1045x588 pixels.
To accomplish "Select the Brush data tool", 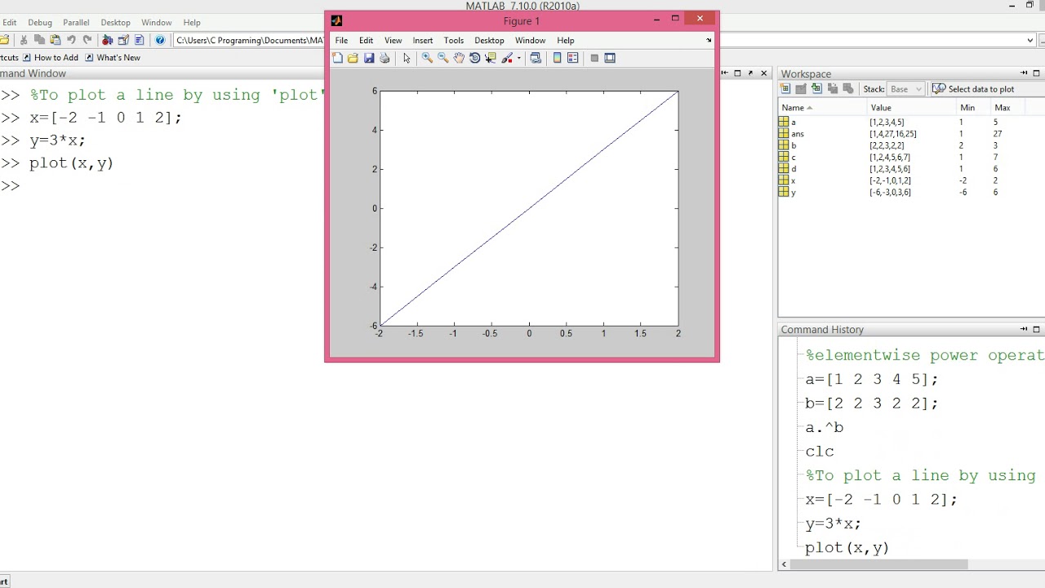I will [507, 58].
